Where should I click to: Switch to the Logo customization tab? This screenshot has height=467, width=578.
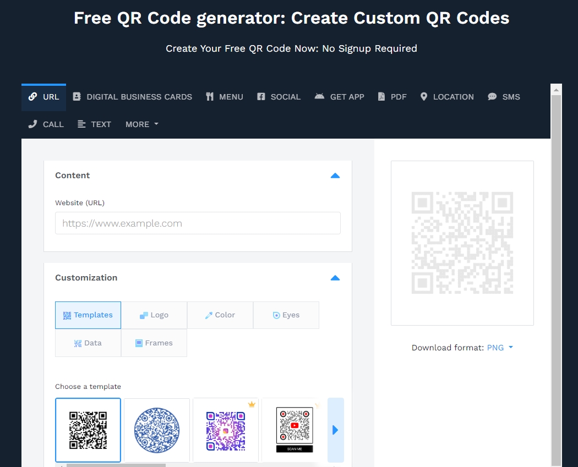[x=154, y=315]
